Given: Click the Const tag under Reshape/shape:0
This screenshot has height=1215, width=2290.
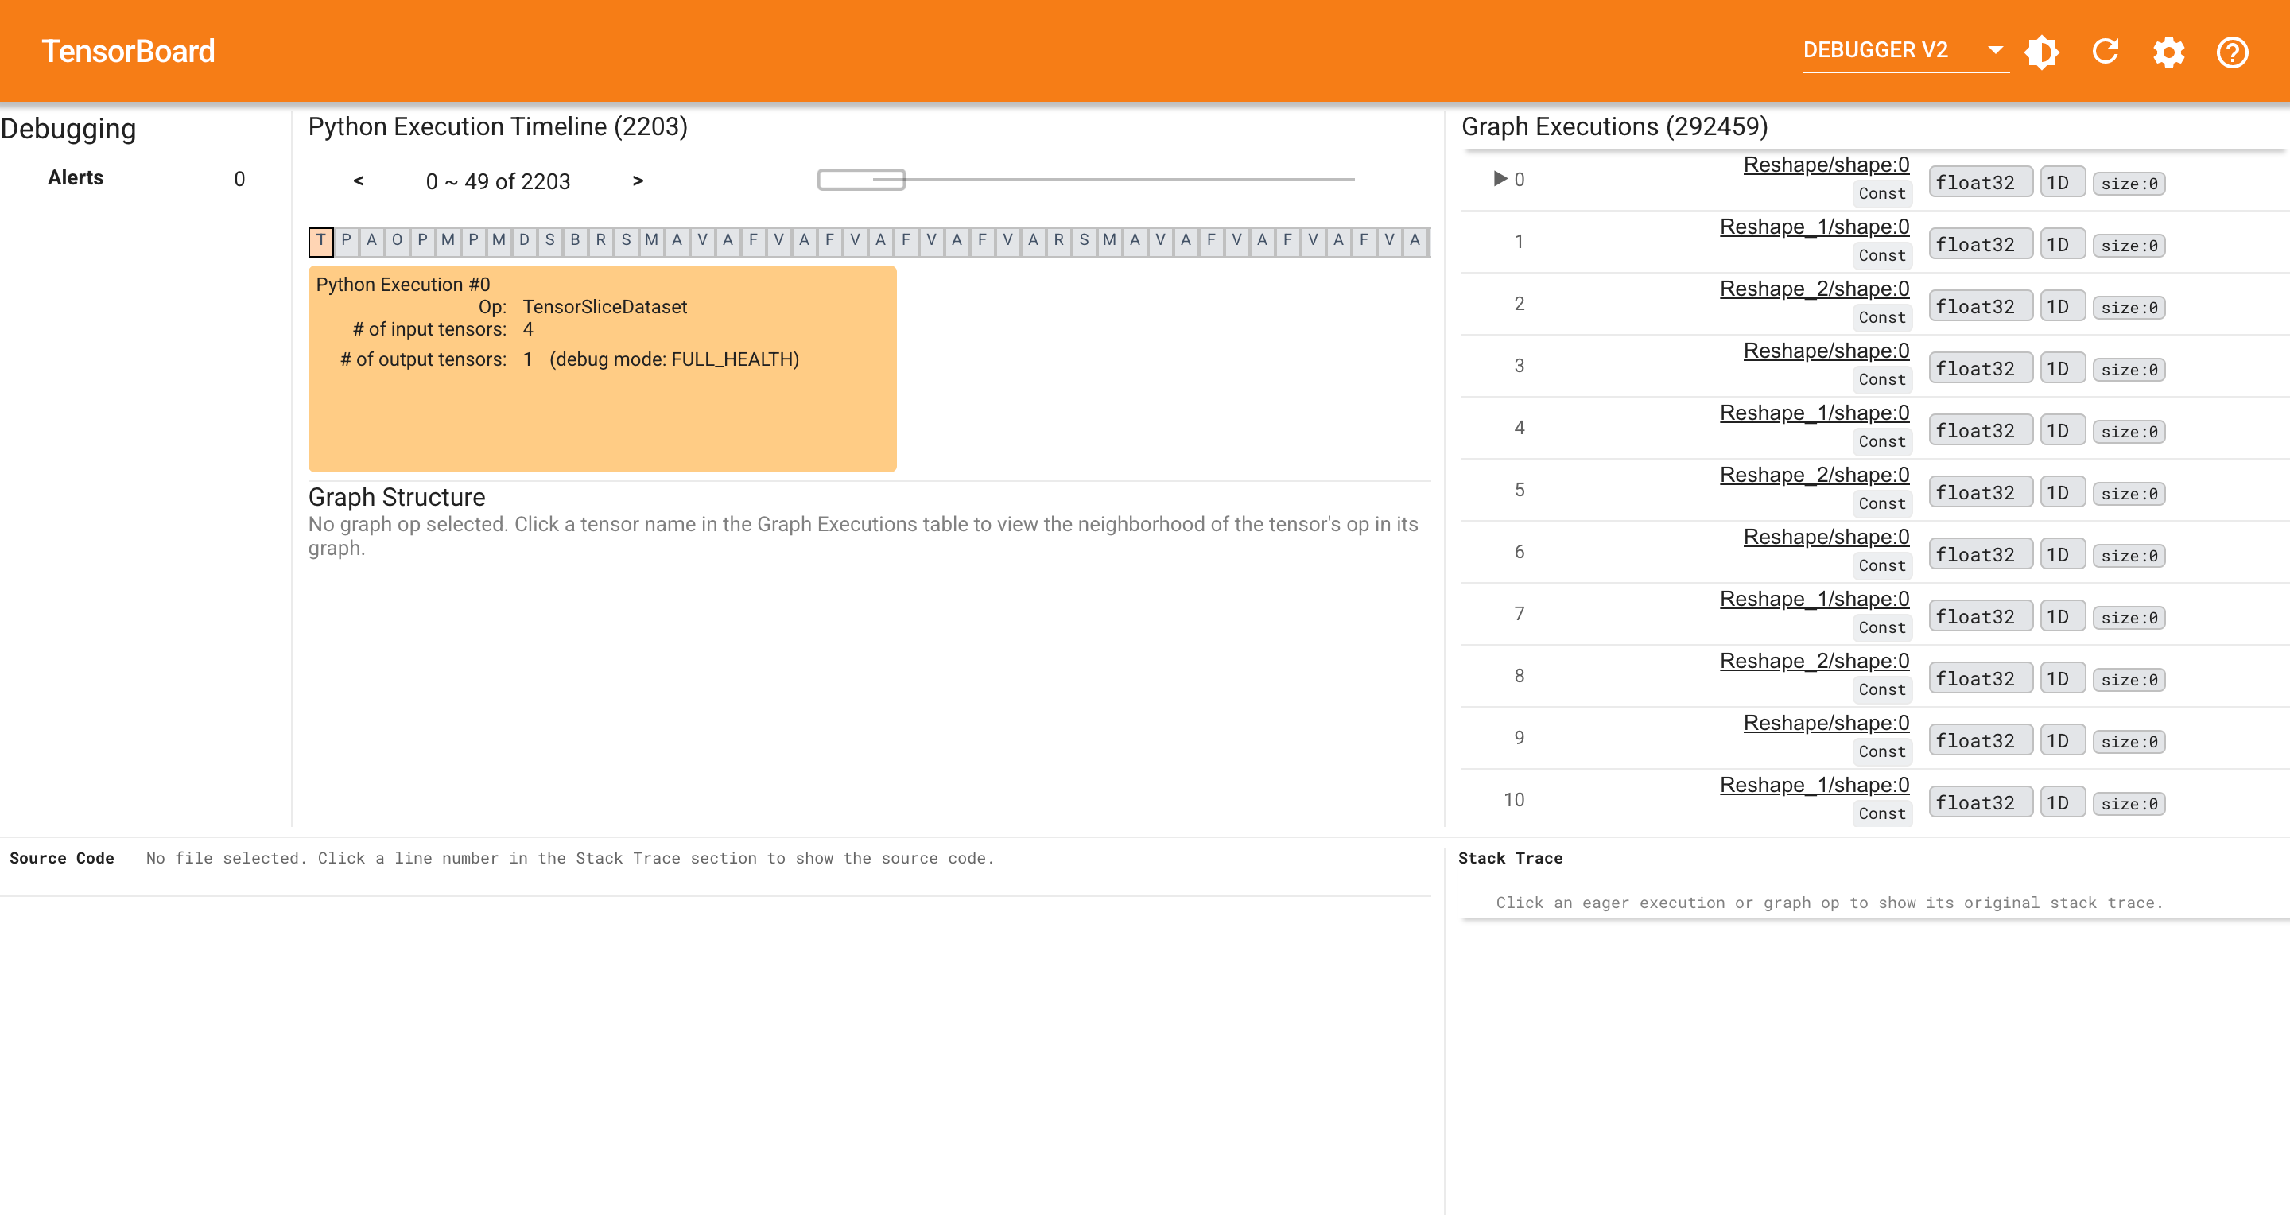Looking at the screenshot, I should click(x=1882, y=194).
